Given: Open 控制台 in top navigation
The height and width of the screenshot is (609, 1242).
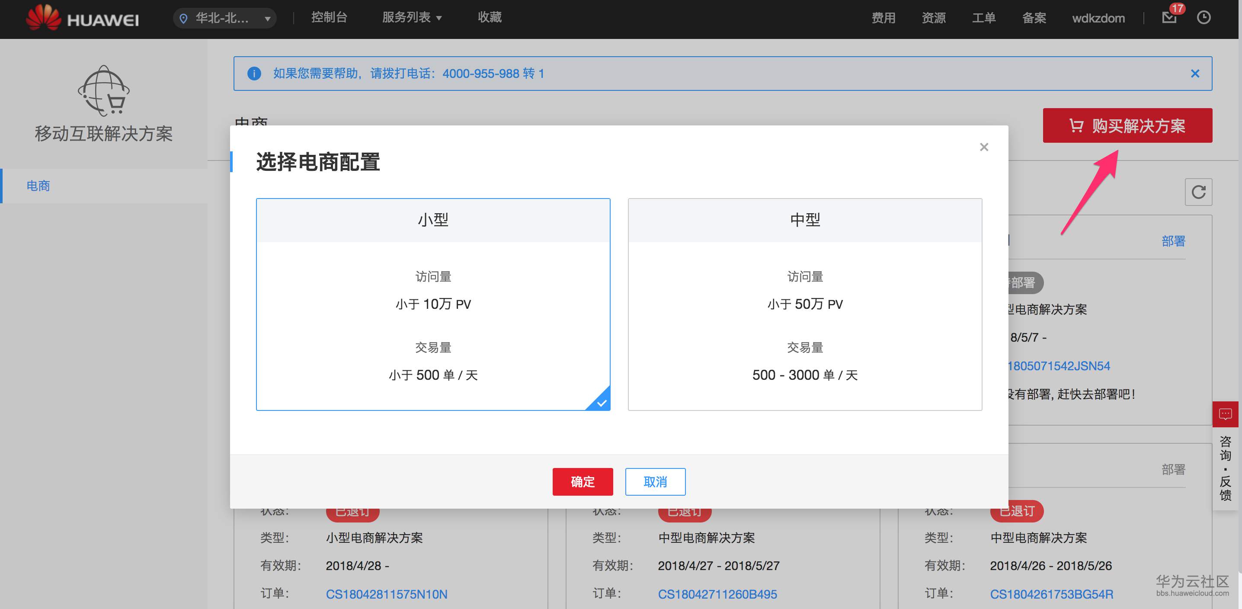Looking at the screenshot, I should [x=329, y=18].
